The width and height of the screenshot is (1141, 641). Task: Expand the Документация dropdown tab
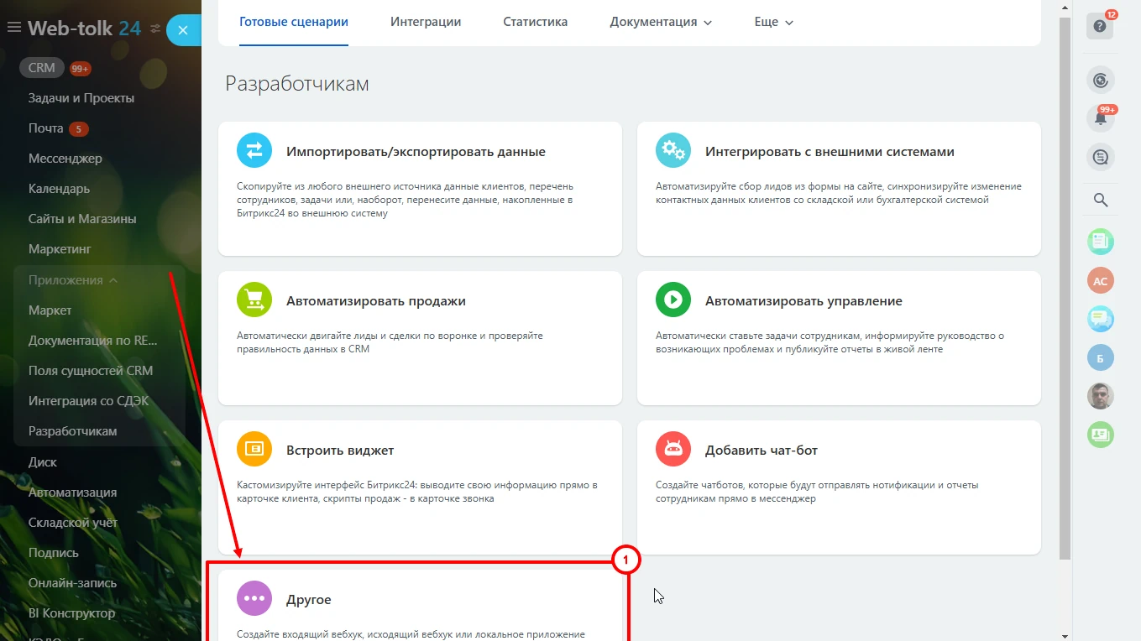point(660,22)
